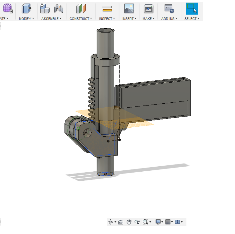
Task: Open the ADD-INS menu label
Action: click(169, 19)
